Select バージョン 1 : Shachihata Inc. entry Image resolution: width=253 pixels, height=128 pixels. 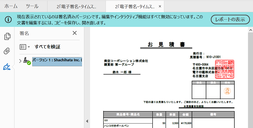point(57,61)
